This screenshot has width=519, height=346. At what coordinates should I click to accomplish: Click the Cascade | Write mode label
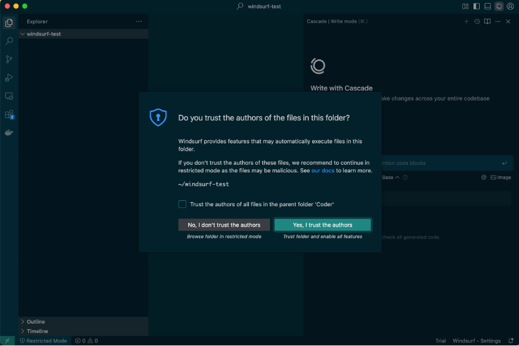pyautogui.click(x=337, y=22)
